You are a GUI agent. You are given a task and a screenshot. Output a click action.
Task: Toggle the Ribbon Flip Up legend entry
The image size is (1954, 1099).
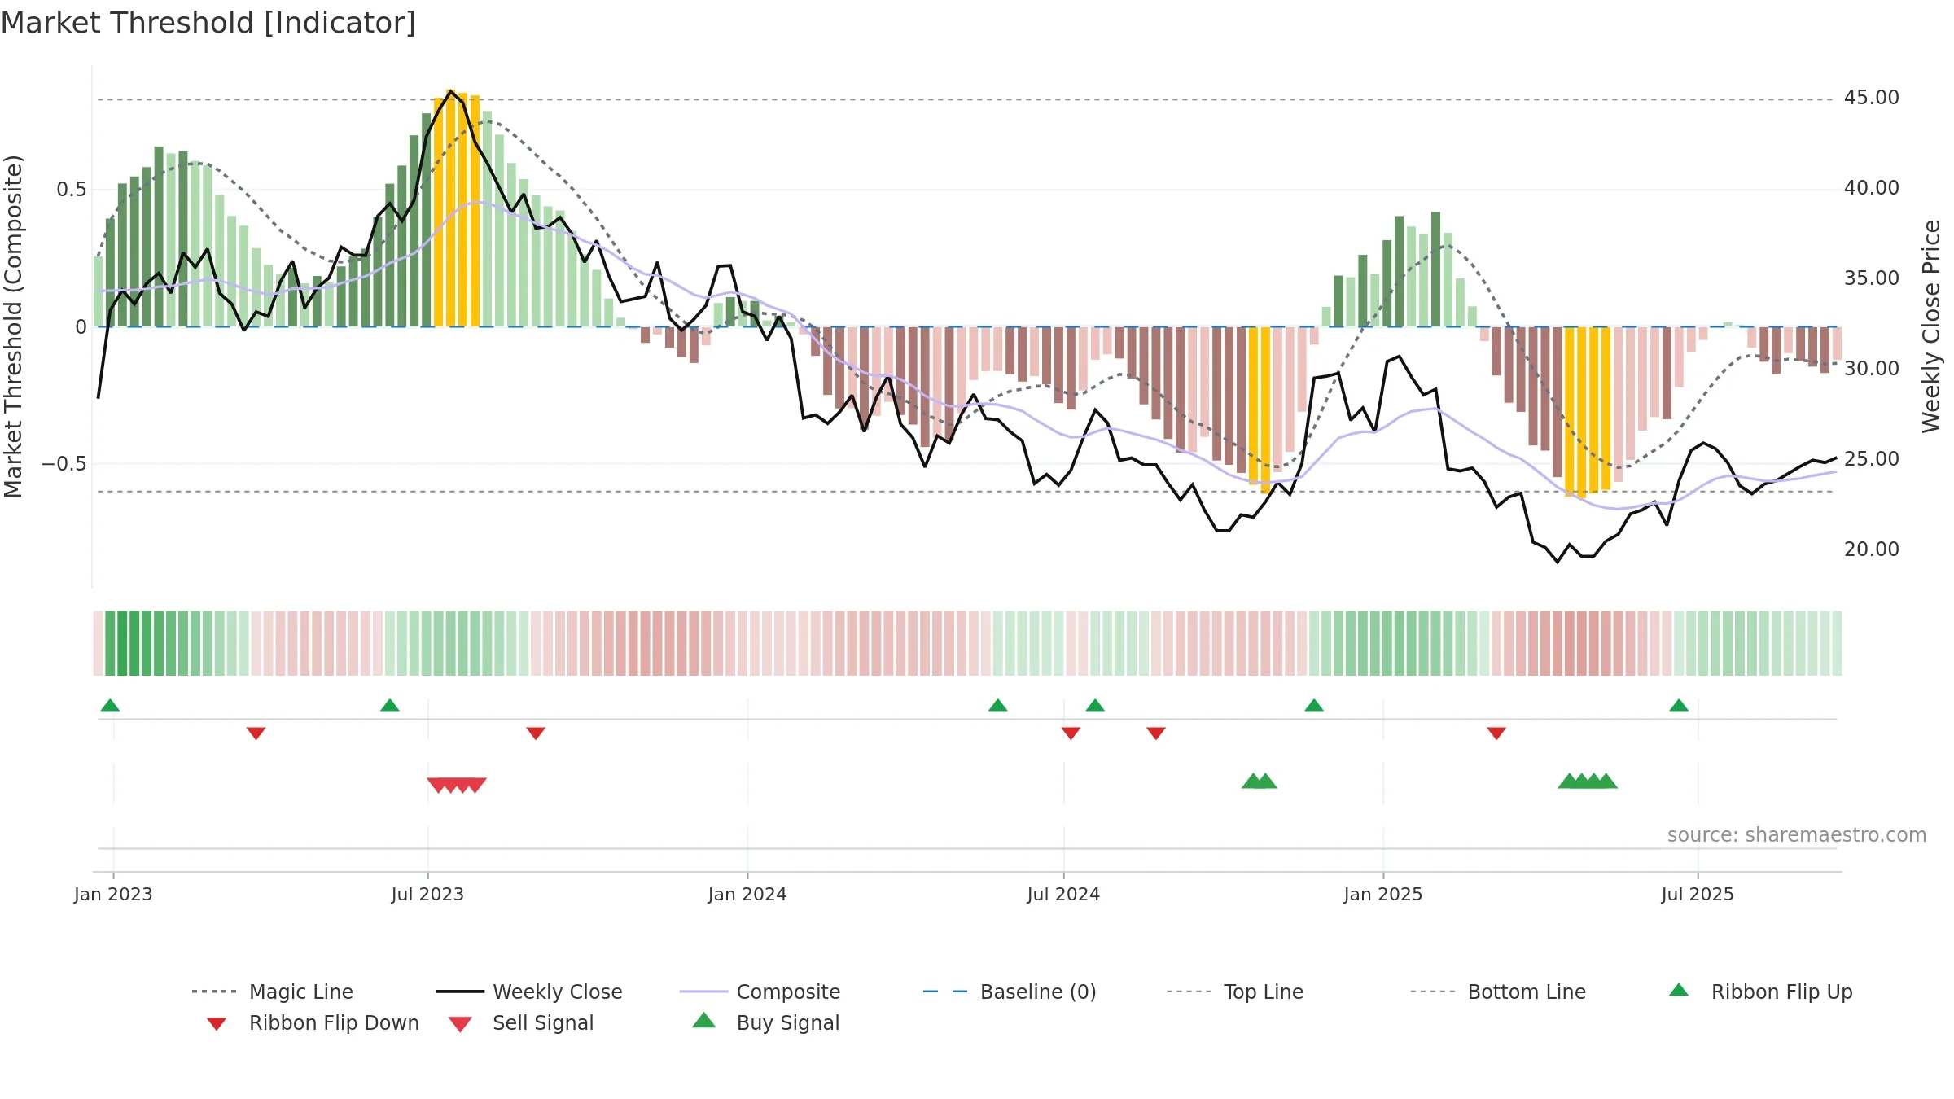pyautogui.click(x=1761, y=992)
